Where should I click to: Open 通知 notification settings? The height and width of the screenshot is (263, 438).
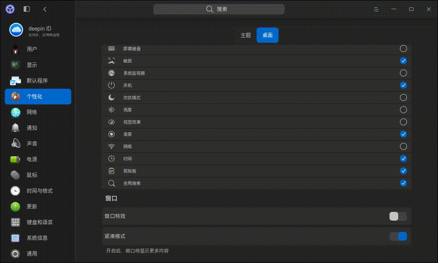tap(38, 128)
